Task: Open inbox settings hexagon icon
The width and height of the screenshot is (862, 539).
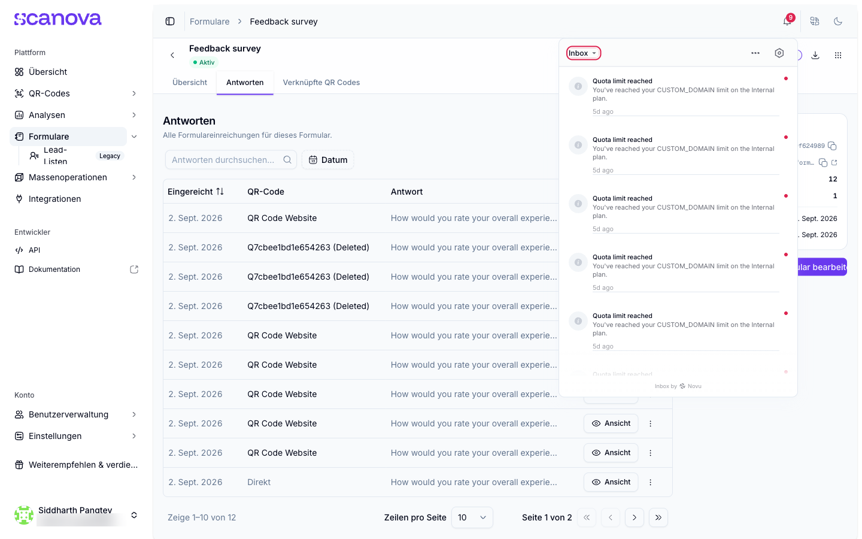Action: tap(779, 53)
